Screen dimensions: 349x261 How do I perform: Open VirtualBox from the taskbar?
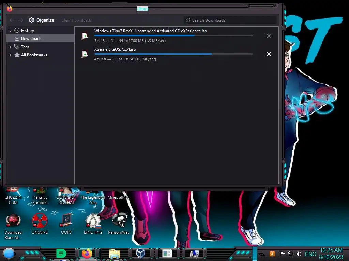[140, 253]
